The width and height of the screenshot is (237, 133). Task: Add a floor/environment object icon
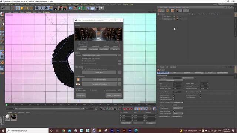93,8
